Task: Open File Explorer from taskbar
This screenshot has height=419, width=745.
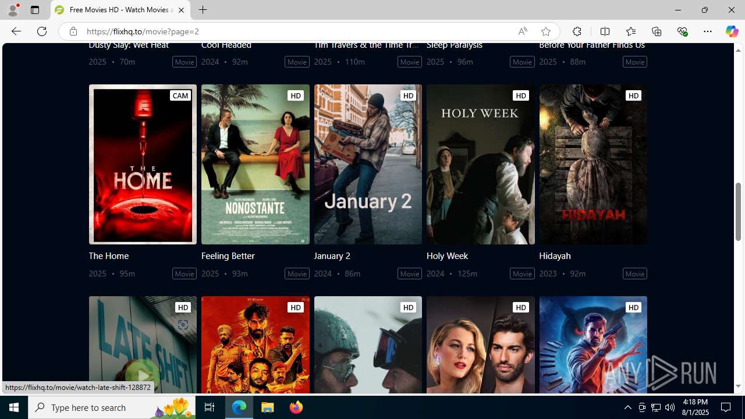Action: [268, 407]
